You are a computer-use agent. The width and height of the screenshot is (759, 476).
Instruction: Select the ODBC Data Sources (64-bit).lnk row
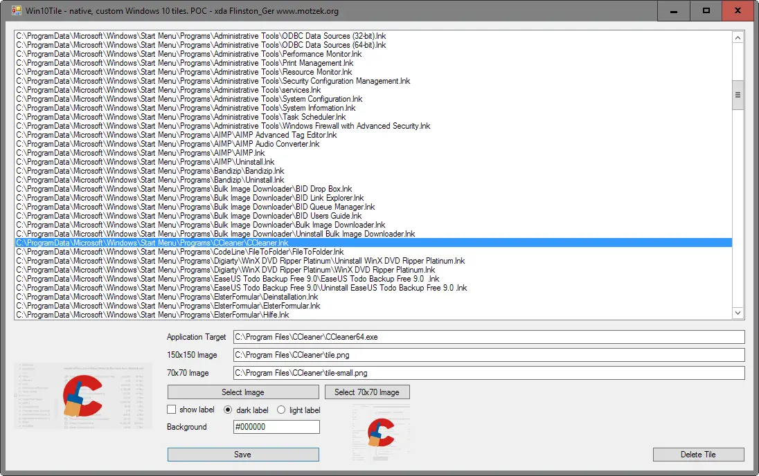pos(373,45)
